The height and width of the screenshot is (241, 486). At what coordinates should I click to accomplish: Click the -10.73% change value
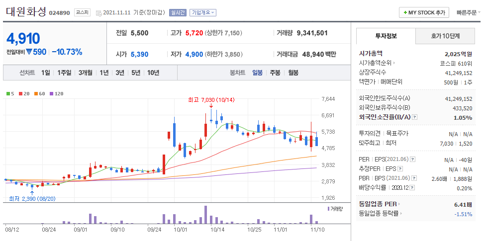coord(67,52)
